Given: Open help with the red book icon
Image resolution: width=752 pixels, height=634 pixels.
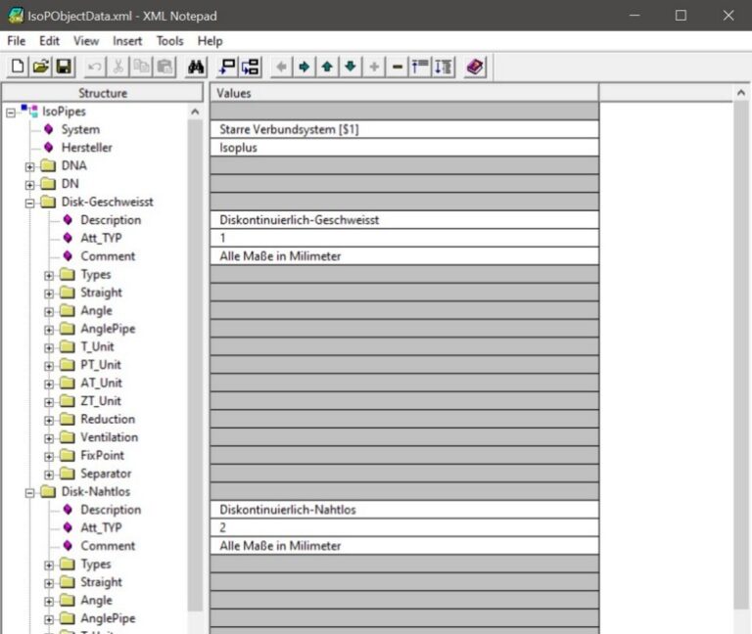Looking at the screenshot, I should pos(475,67).
